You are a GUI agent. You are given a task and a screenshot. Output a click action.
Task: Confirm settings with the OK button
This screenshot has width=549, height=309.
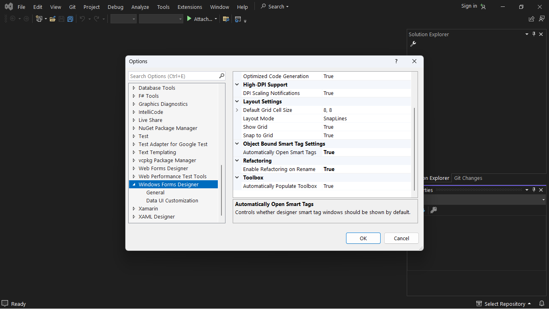(x=363, y=238)
